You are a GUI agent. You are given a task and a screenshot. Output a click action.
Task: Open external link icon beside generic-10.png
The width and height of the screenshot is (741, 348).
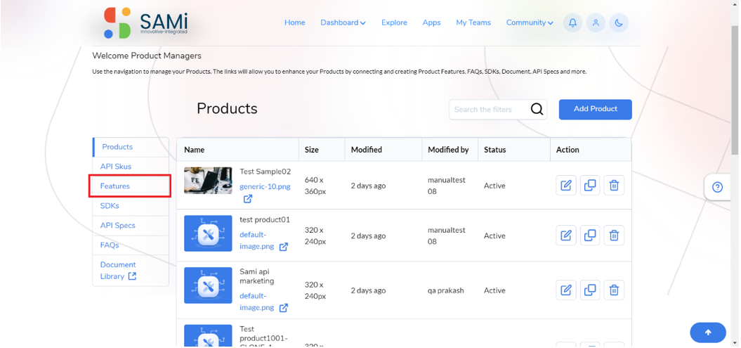coord(248,199)
